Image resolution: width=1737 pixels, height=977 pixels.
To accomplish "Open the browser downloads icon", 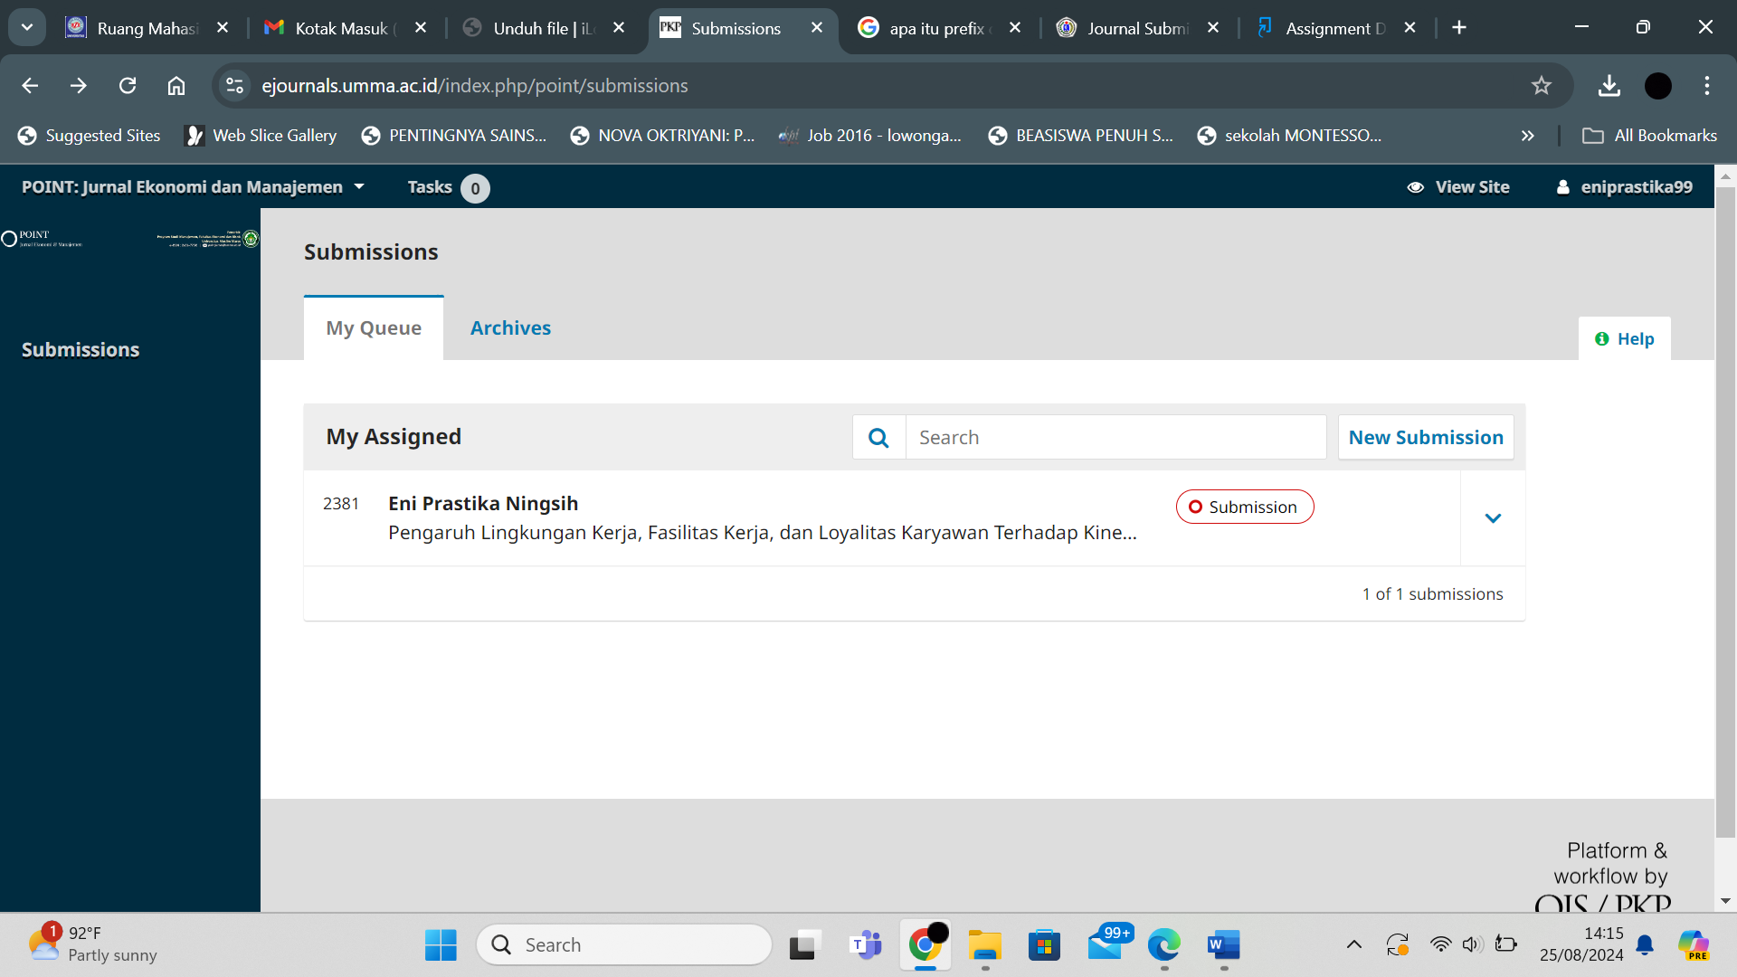I will coord(1609,85).
